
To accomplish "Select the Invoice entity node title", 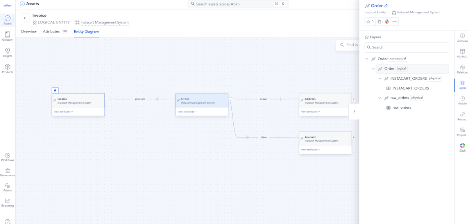I will [62, 99].
